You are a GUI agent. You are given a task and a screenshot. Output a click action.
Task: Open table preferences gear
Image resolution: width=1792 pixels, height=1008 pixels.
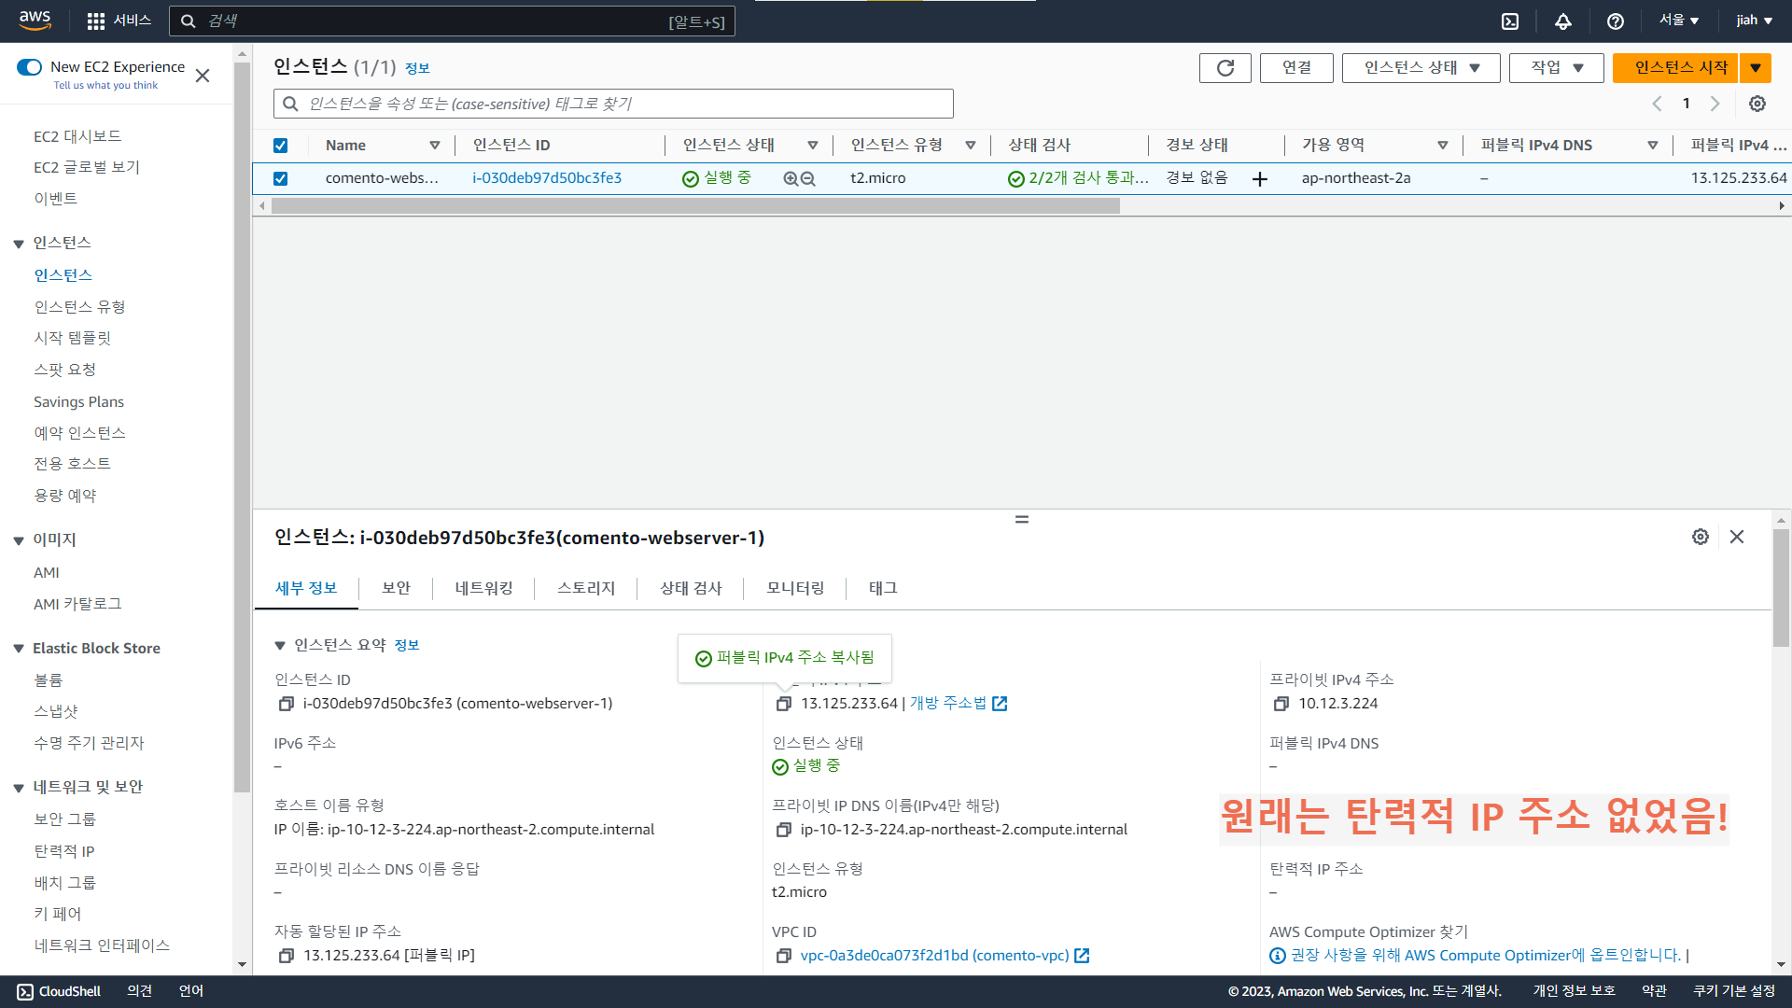[x=1757, y=104]
